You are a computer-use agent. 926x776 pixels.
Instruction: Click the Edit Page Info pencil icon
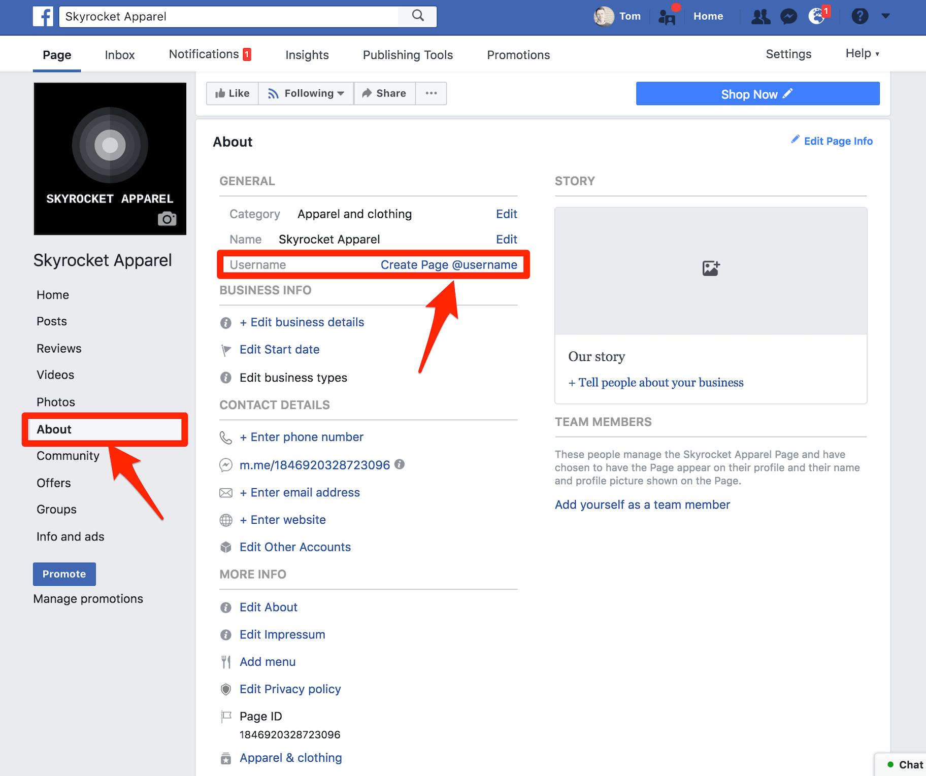pyautogui.click(x=796, y=140)
